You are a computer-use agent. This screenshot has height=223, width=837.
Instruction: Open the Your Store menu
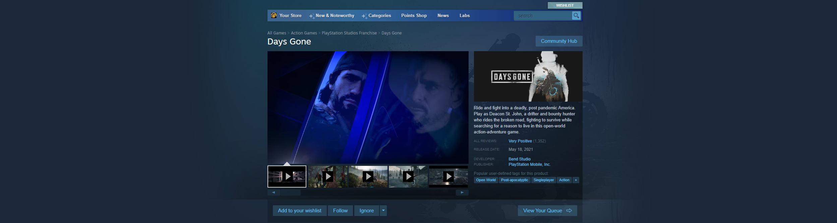click(290, 16)
